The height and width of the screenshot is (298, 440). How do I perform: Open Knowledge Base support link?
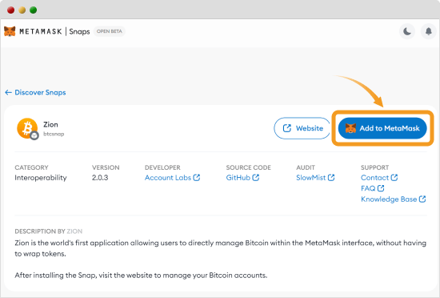393,199
